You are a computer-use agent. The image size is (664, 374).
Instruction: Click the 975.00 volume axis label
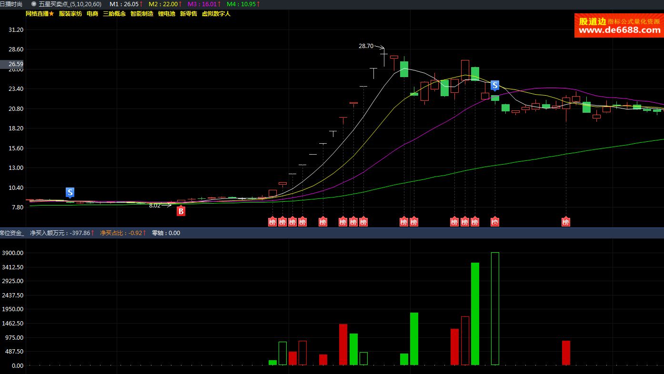tap(14, 337)
